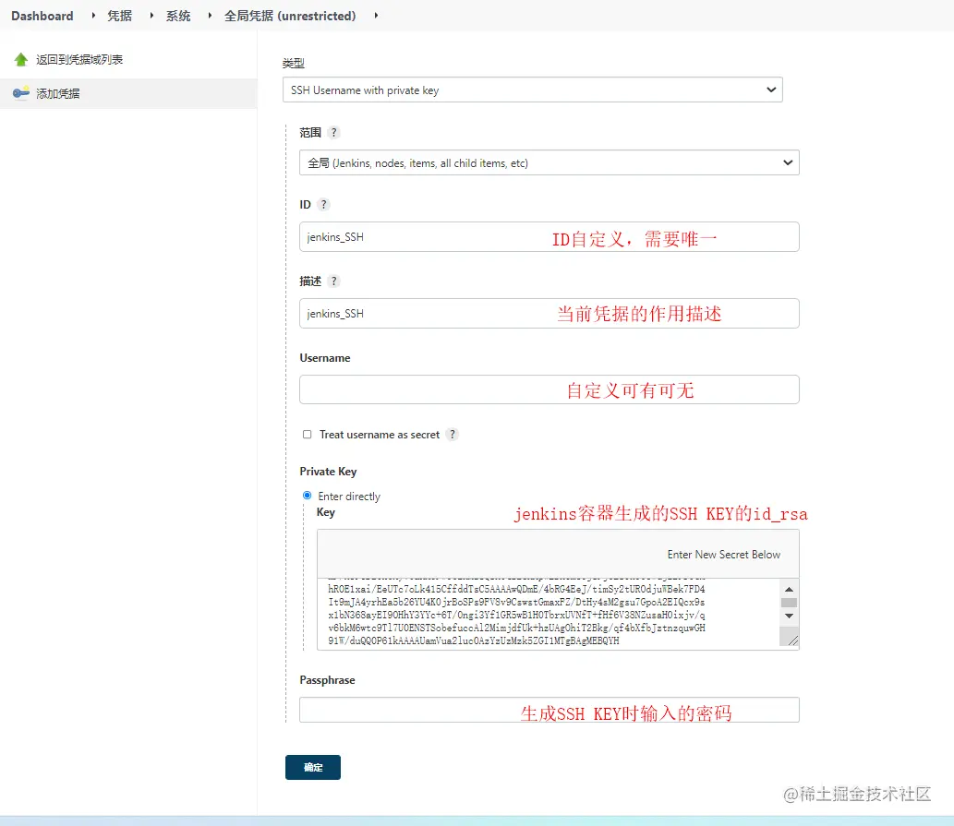Viewport: 954px width, 826px height.
Task: Click the Private Key section label
Action: (x=328, y=472)
